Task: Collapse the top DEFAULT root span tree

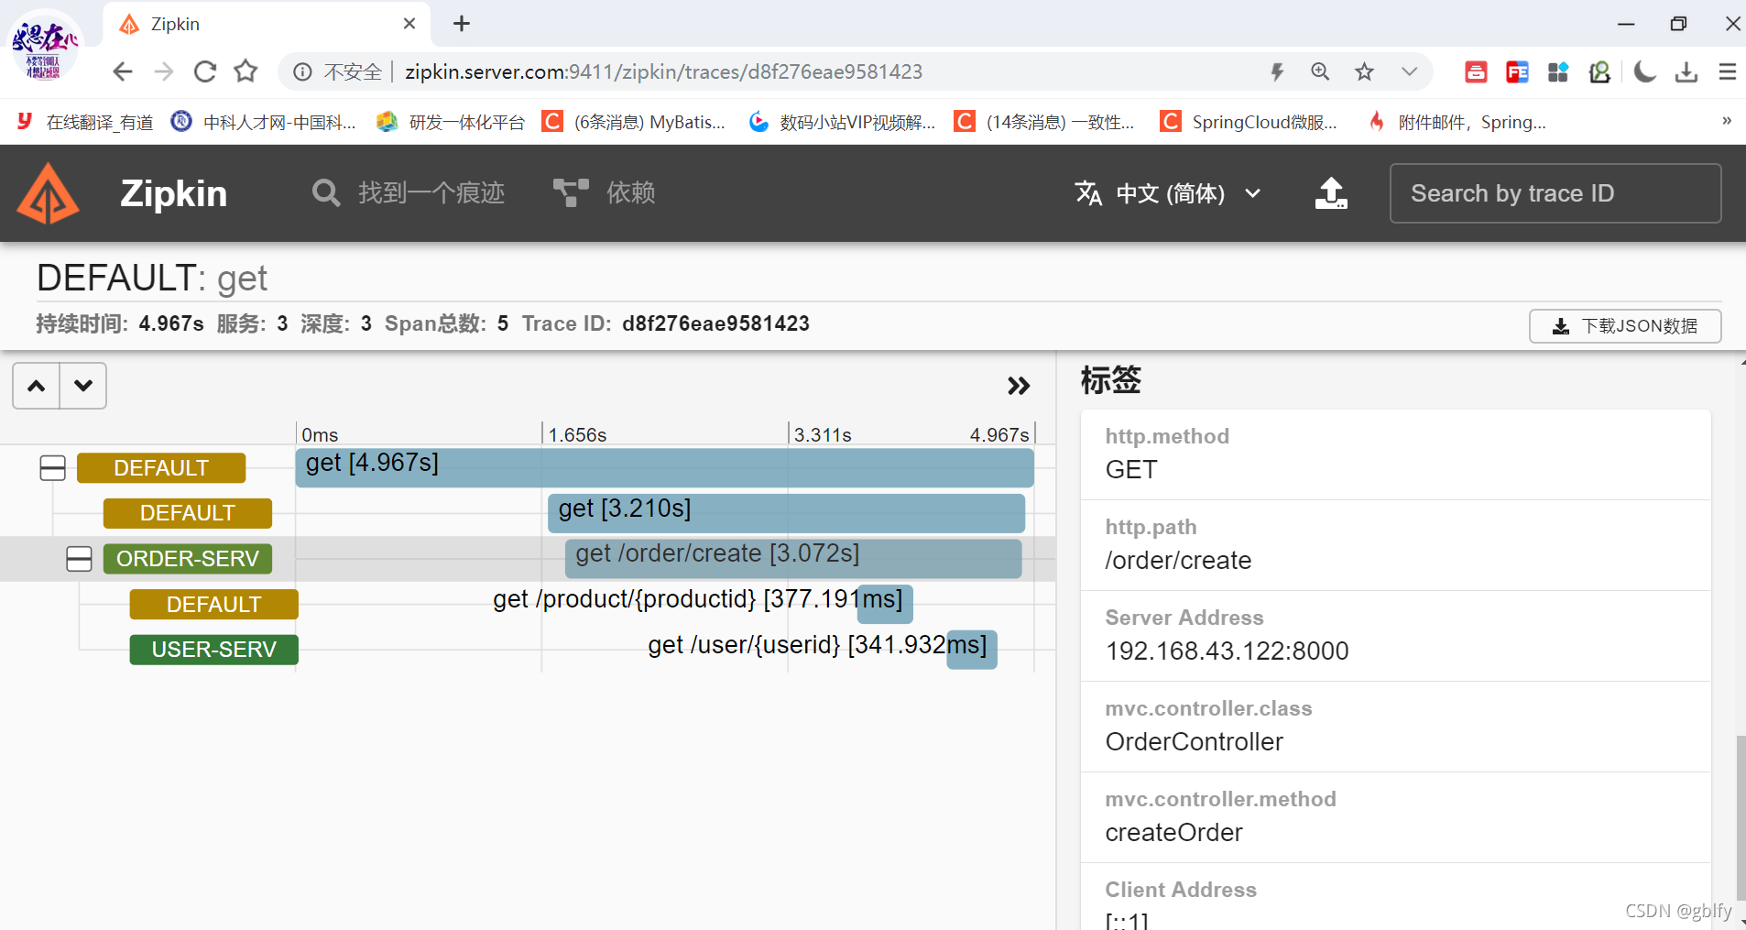Action: tap(53, 468)
